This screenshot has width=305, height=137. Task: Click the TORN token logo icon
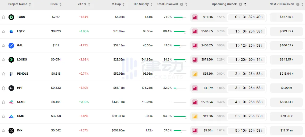pos(11,17)
